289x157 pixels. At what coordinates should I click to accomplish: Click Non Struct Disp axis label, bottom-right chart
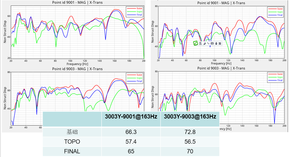pyautogui.click(x=153, y=97)
